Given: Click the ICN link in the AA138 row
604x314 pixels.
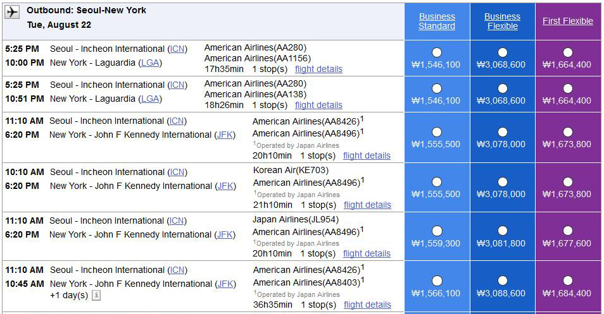Looking at the screenshot, I should point(177,85).
